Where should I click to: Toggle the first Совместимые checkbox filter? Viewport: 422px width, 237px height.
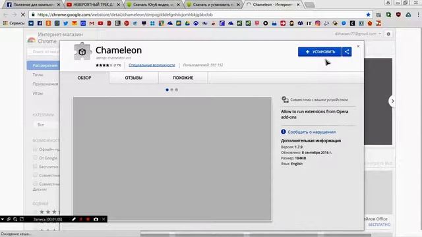pyautogui.click(x=35, y=175)
